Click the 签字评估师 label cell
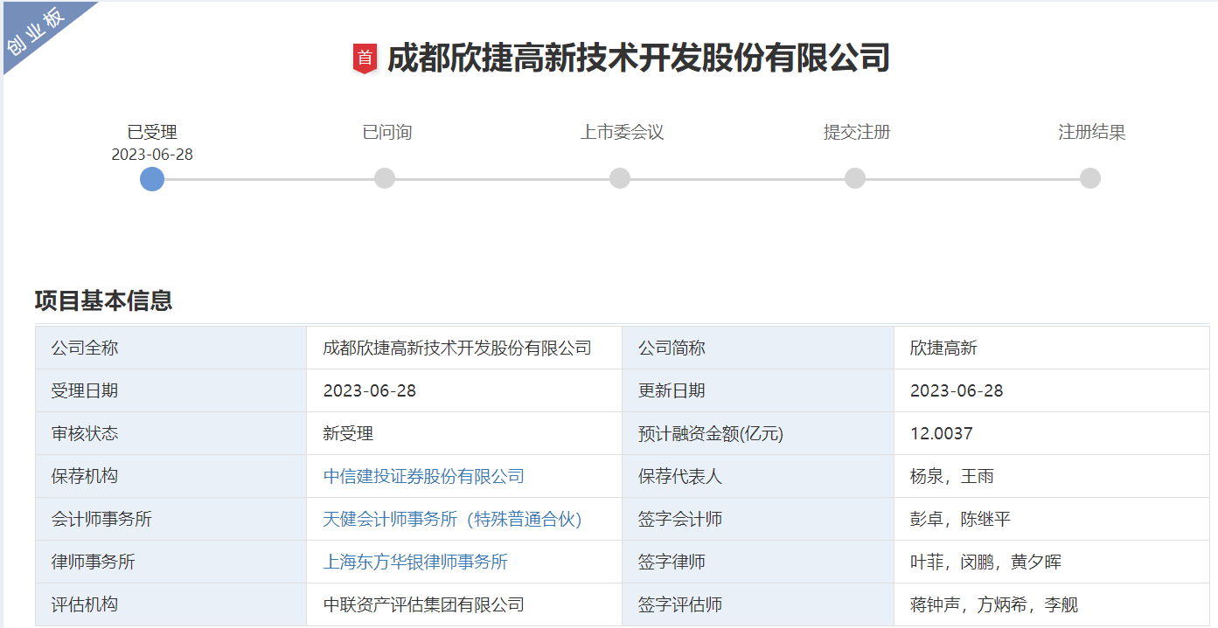1218x628 pixels. [x=758, y=604]
